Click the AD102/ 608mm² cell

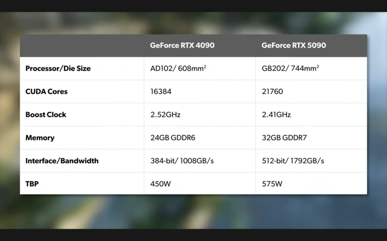178,68
